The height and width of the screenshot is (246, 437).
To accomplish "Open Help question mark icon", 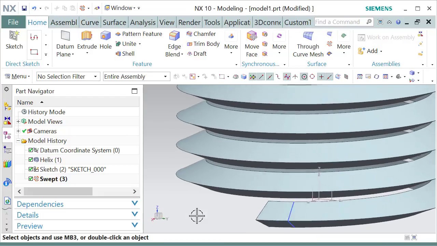I will tap(398, 22).
